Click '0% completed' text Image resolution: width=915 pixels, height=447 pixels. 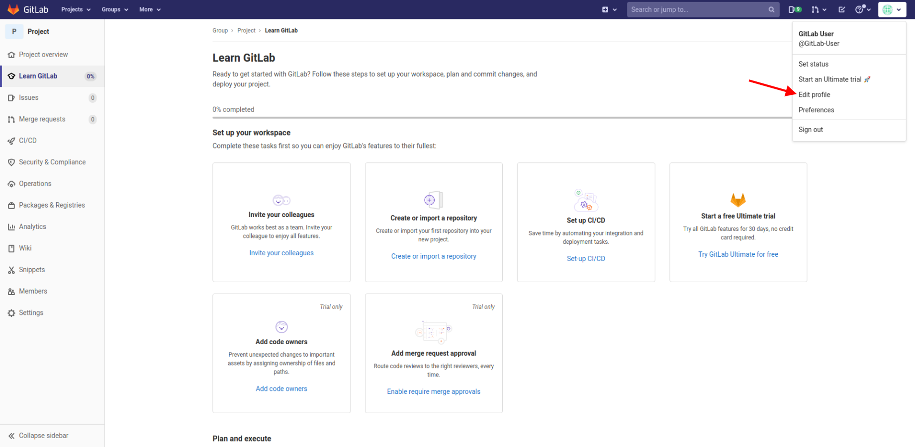point(233,109)
